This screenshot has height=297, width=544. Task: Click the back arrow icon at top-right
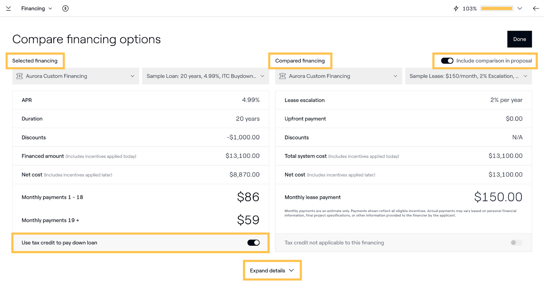click(x=536, y=8)
